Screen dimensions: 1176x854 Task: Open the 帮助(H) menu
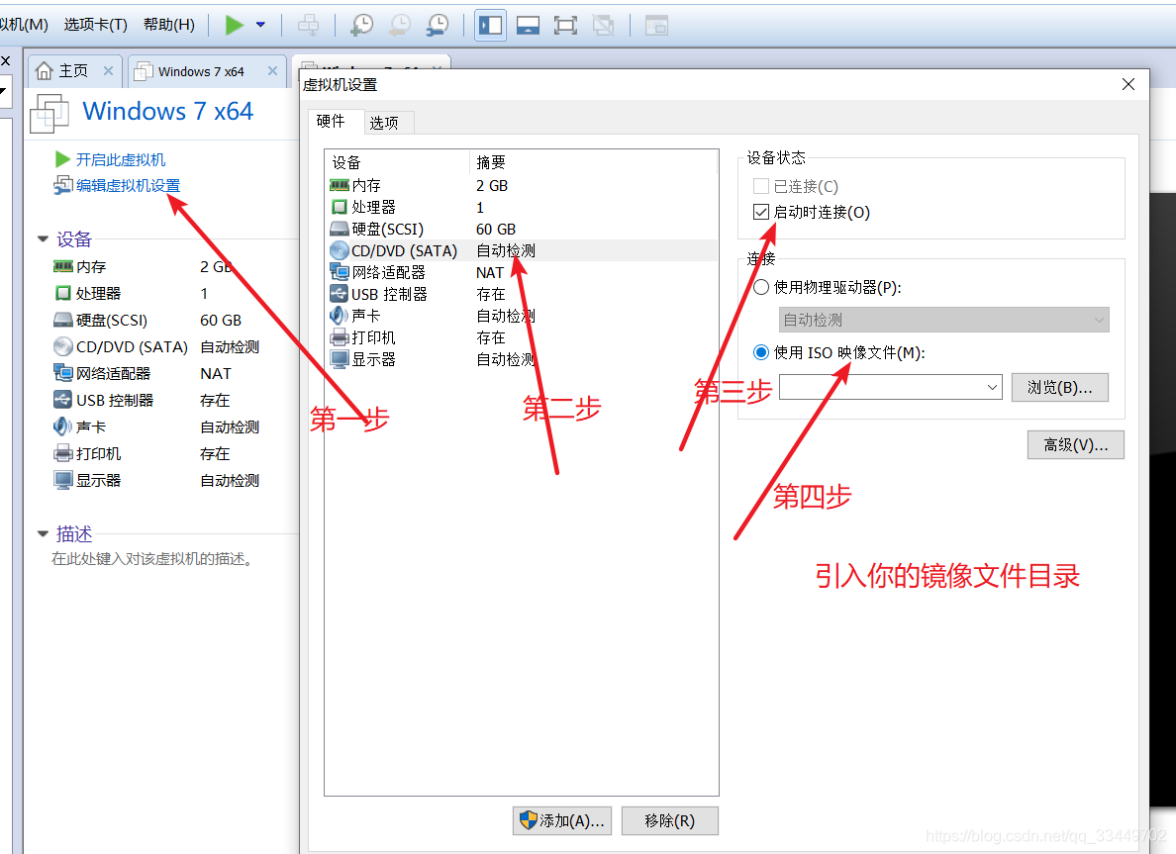[168, 25]
